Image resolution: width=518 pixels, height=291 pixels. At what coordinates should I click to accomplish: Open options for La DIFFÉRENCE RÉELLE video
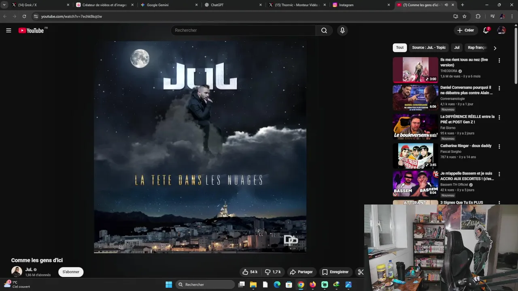(499, 117)
